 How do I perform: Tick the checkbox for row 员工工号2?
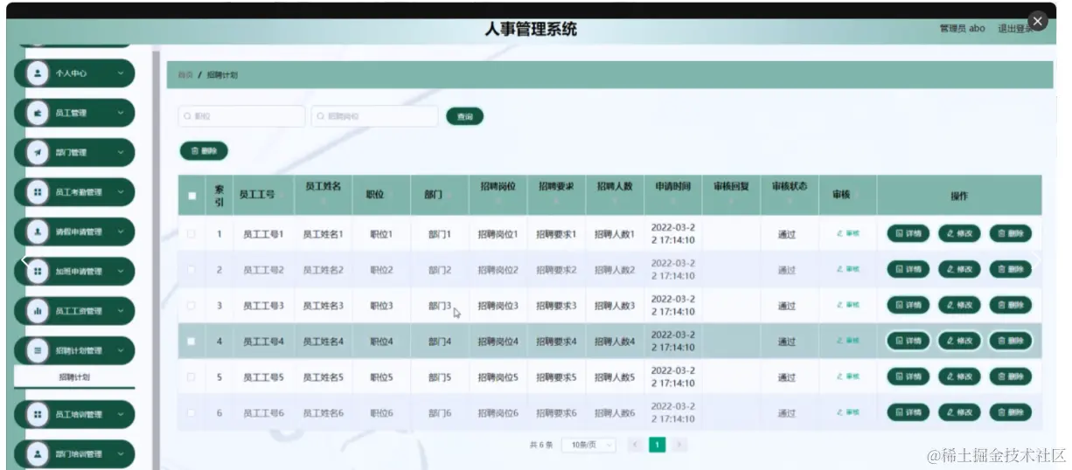point(191,270)
